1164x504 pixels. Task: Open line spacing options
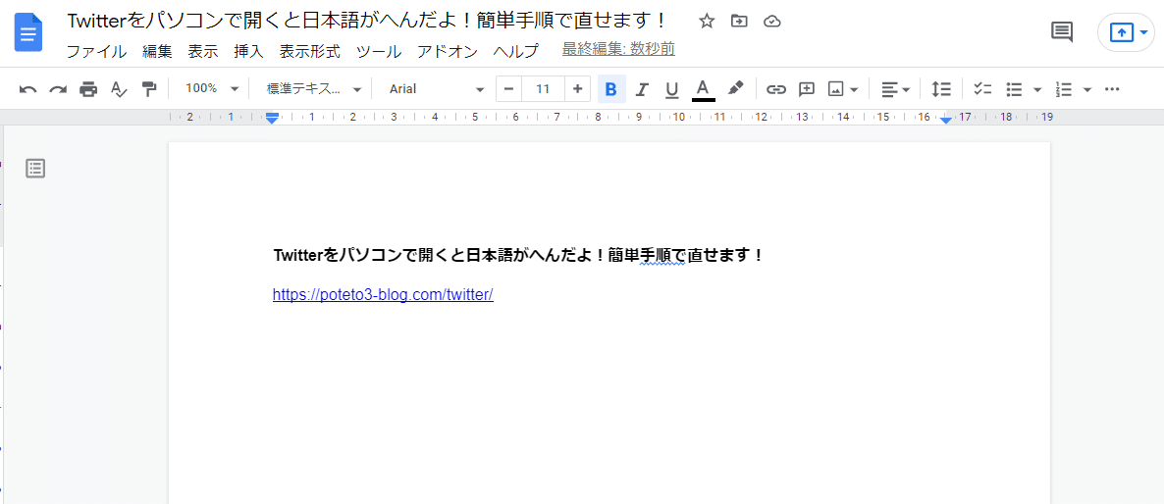click(x=941, y=89)
